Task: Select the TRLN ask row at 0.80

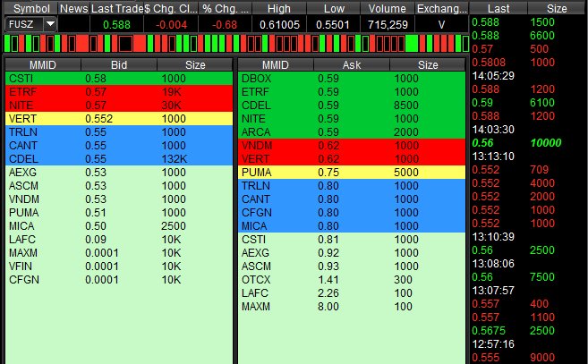Action: pos(352,186)
